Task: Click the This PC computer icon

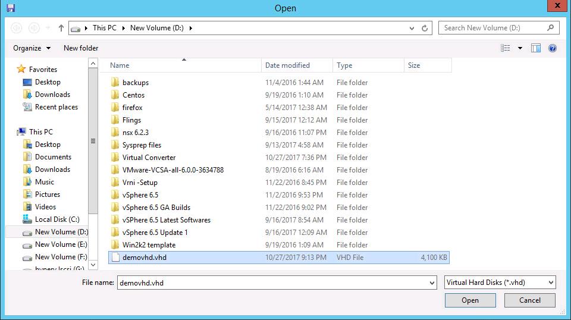Action: (22, 131)
